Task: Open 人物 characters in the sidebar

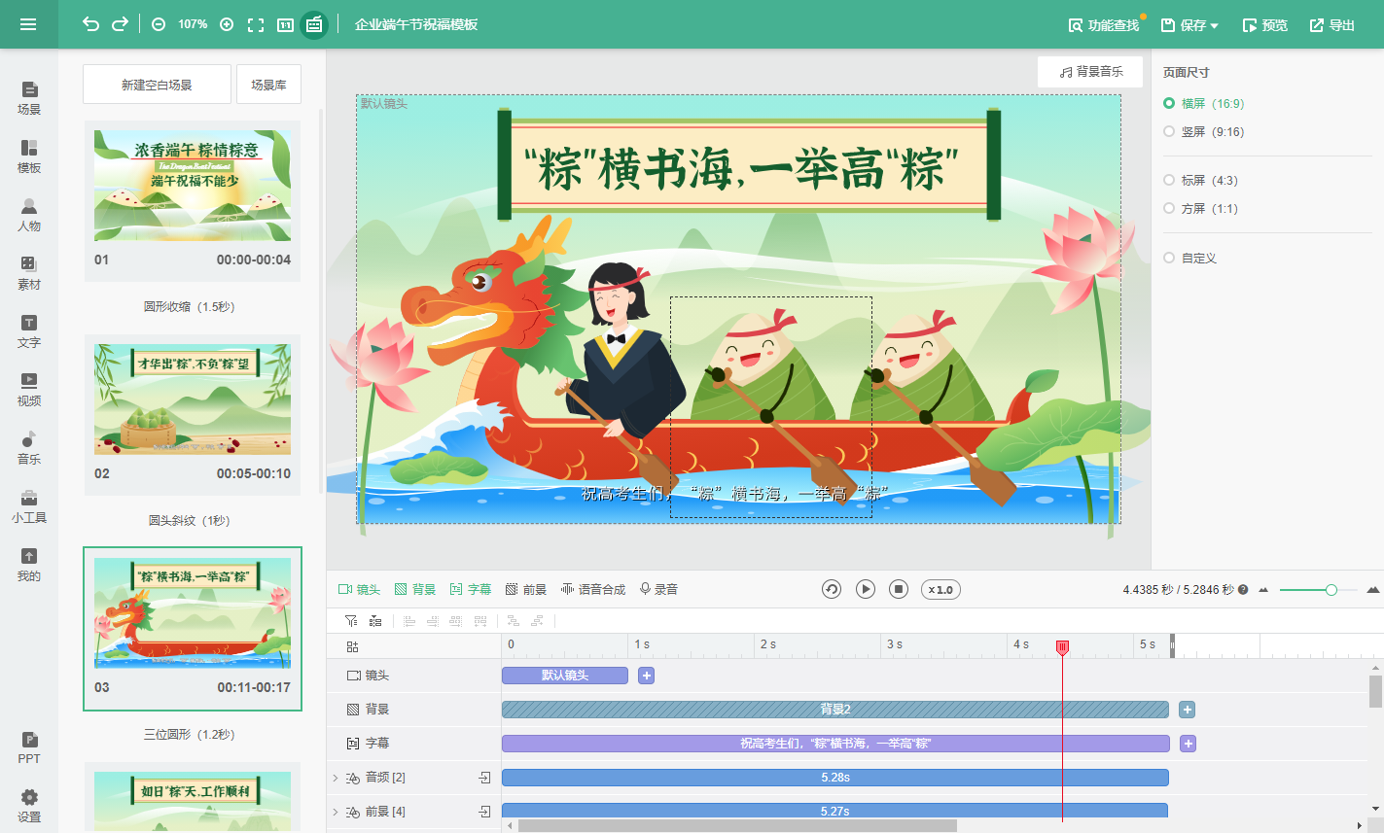Action: [29, 215]
